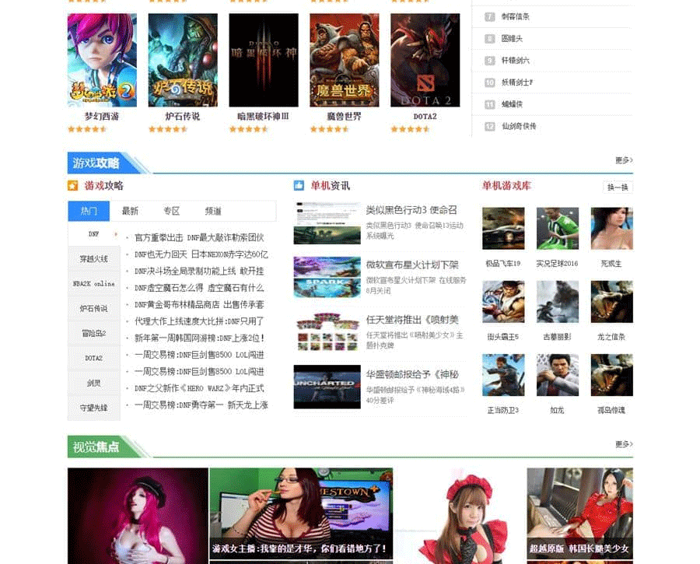Open article 代理大作上线速度大比拼
Viewport: 700px width, 564px height.
(199, 321)
